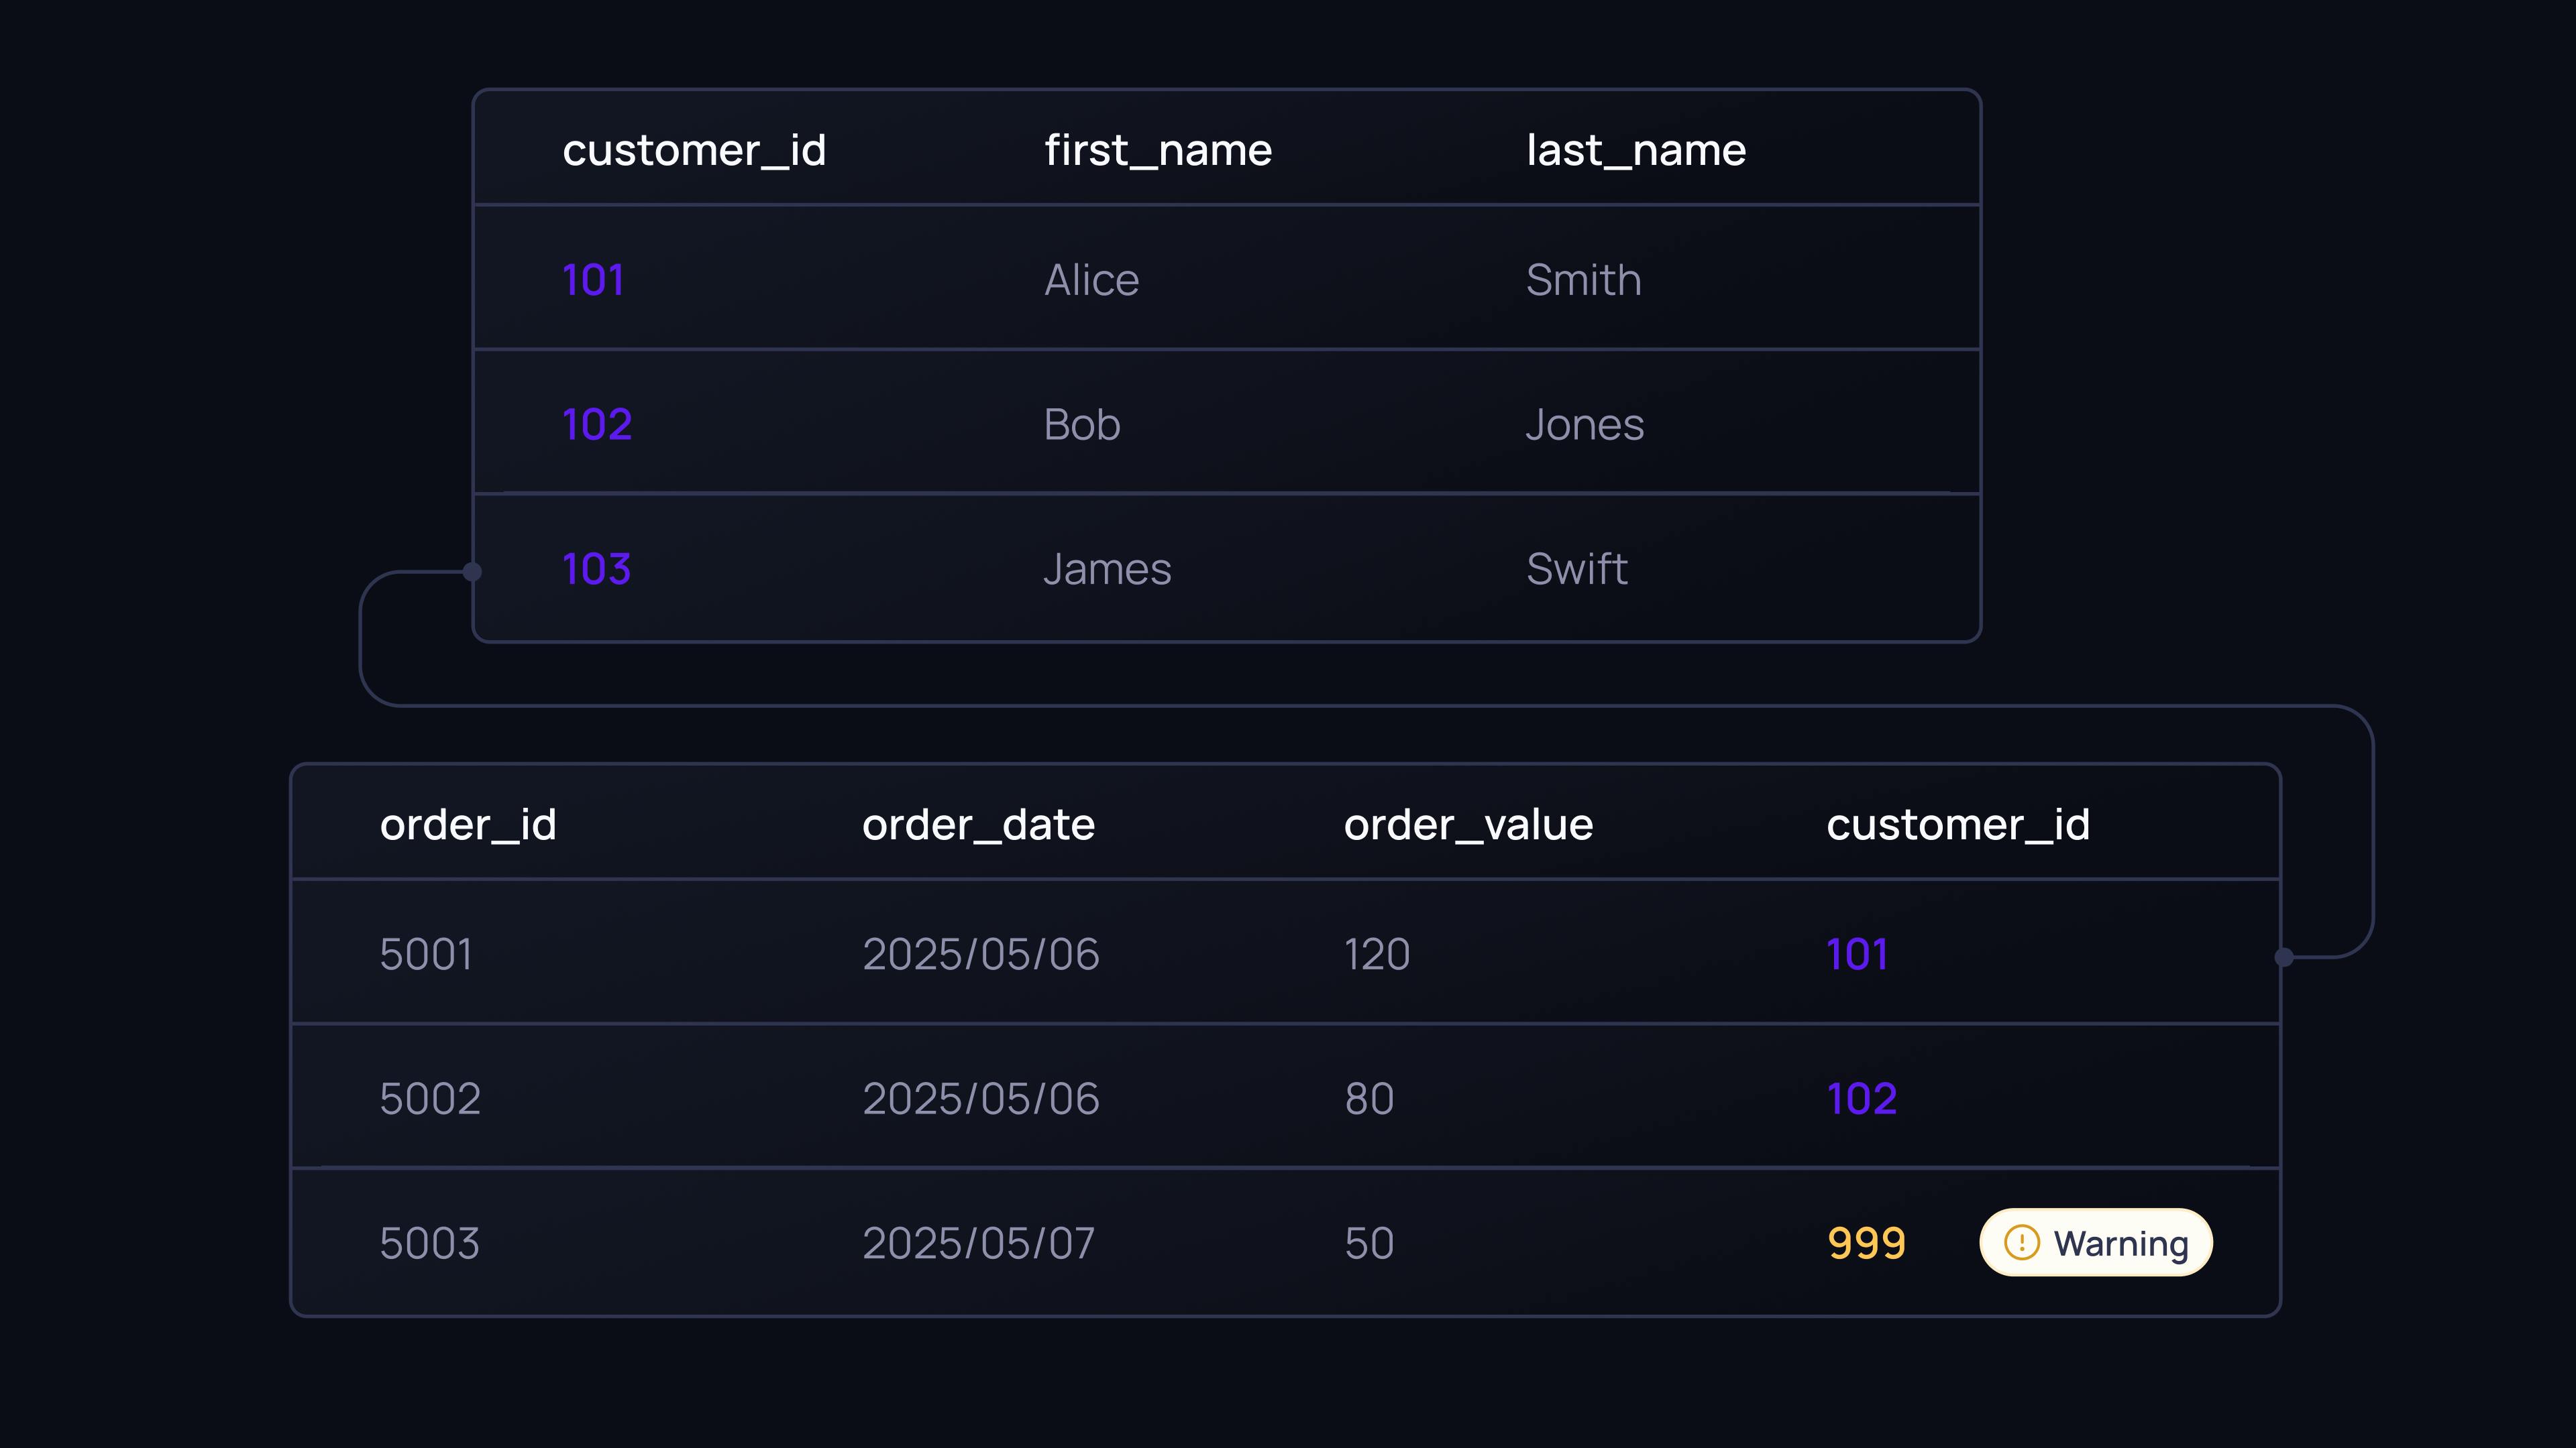Click connector dot on orders table edge
2576x1448 pixels.
pyautogui.click(x=2283, y=957)
